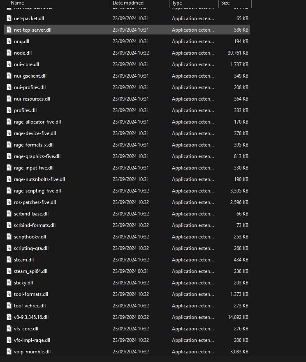
Task: Click the scripting-gta.dll file icon
Action: (x=9, y=248)
